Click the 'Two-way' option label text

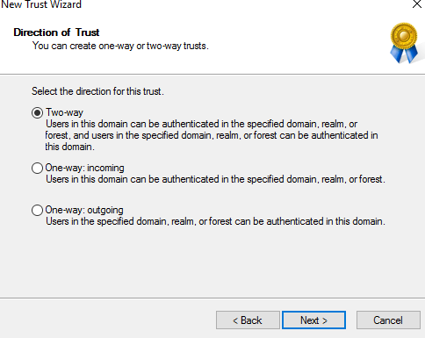(64, 112)
